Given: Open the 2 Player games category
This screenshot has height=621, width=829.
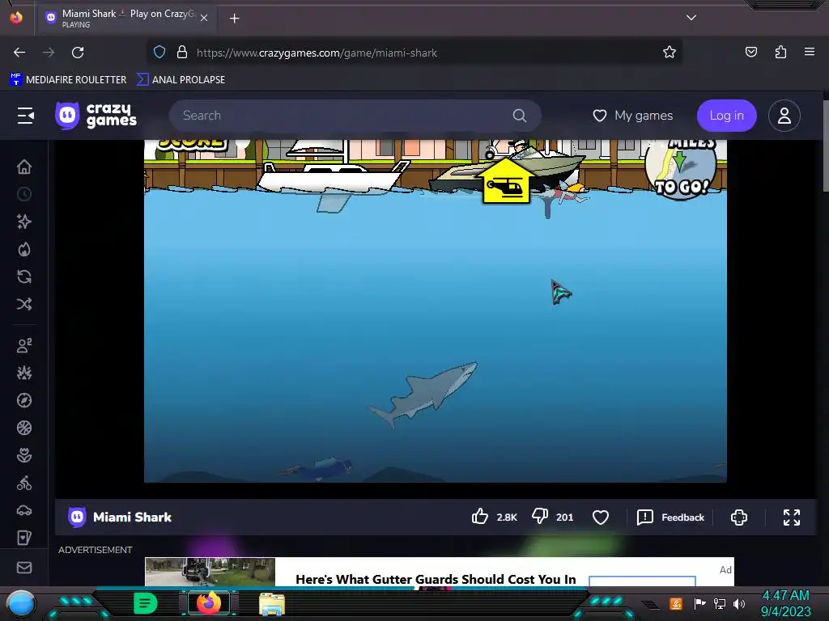Looking at the screenshot, I should tap(24, 345).
